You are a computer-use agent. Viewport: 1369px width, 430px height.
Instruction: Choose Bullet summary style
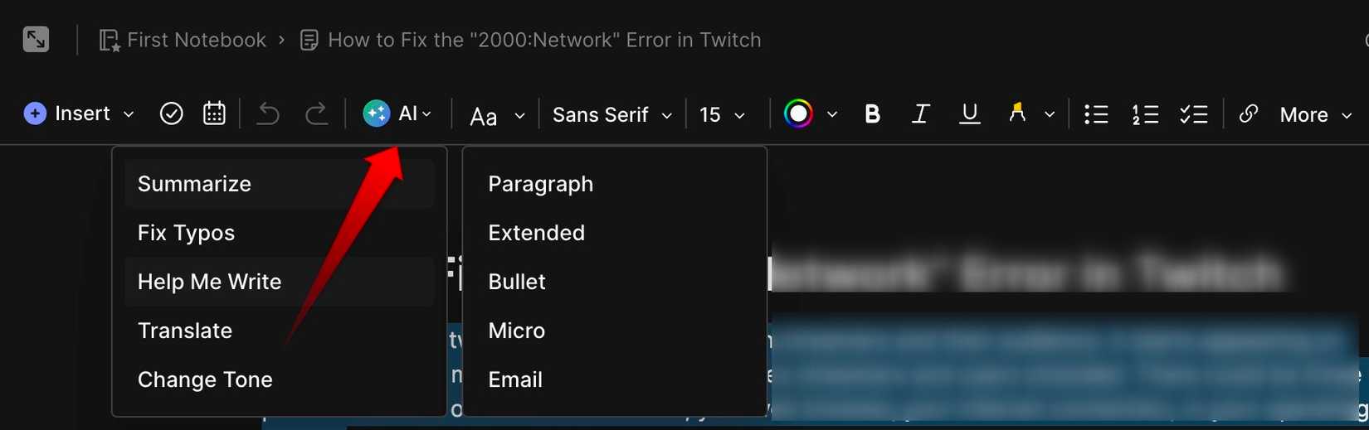pyautogui.click(x=517, y=282)
